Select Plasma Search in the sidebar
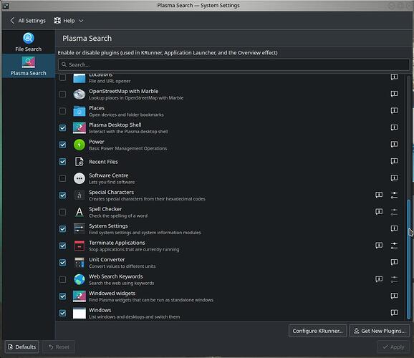This screenshot has height=358, width=414. [x=28, y=66]
